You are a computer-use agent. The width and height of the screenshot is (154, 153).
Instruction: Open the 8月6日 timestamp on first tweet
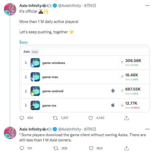click(90, 6)
